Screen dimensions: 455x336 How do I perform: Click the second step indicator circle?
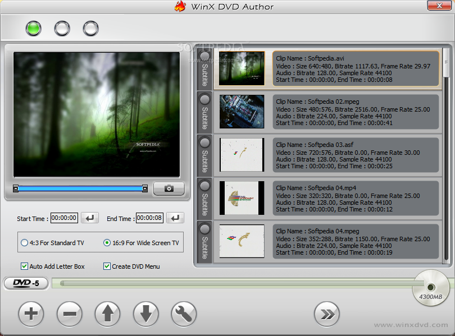click(62, 29)
